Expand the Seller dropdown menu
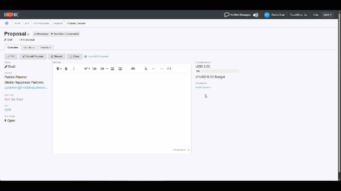 click(327, 15)
